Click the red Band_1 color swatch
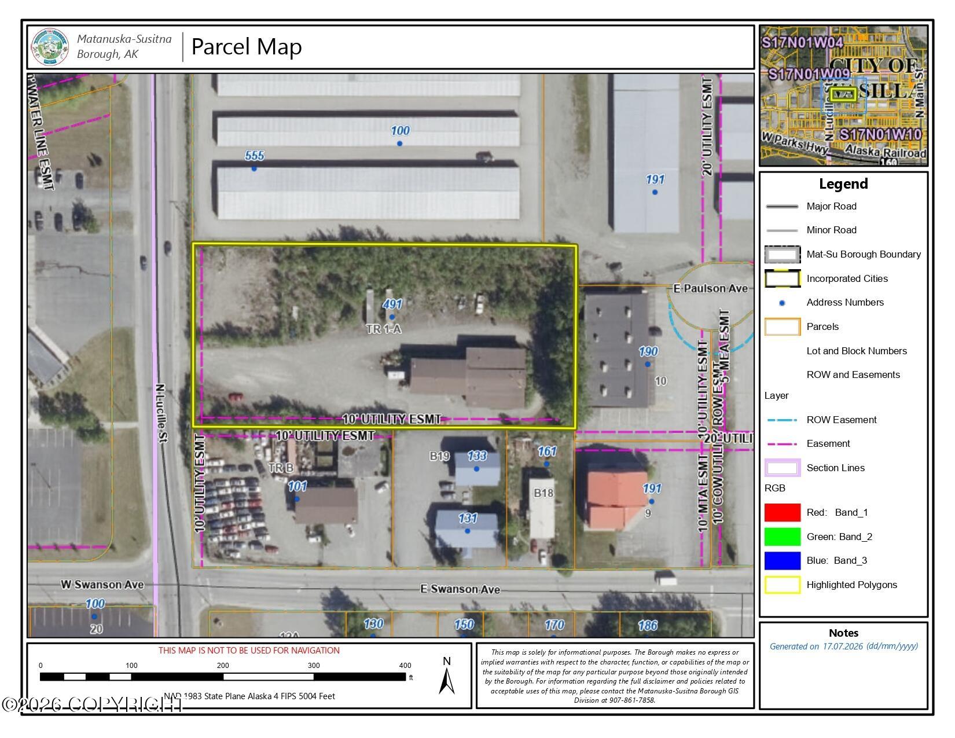The height and width of the screenshot is (738, 955). [x=783, y=513]
